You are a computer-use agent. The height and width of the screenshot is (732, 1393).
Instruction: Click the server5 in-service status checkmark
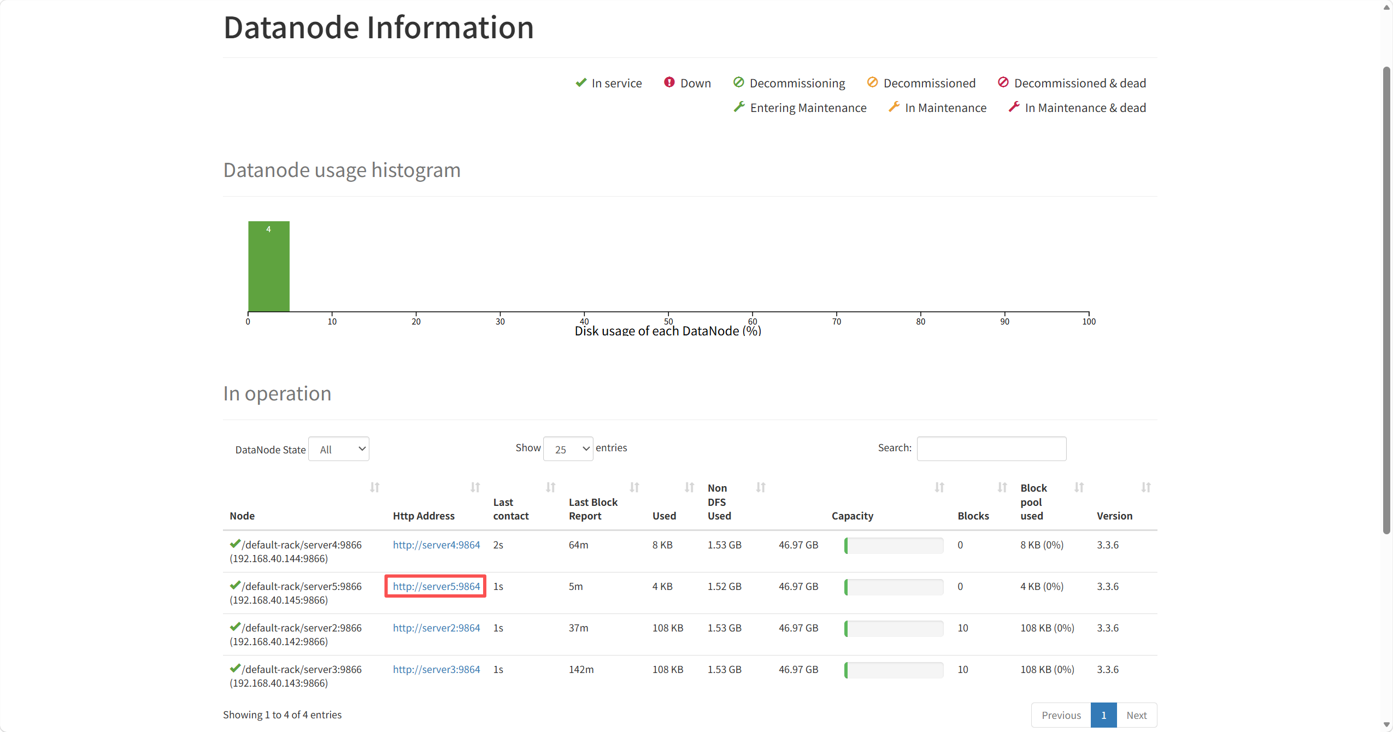point(235,585)
